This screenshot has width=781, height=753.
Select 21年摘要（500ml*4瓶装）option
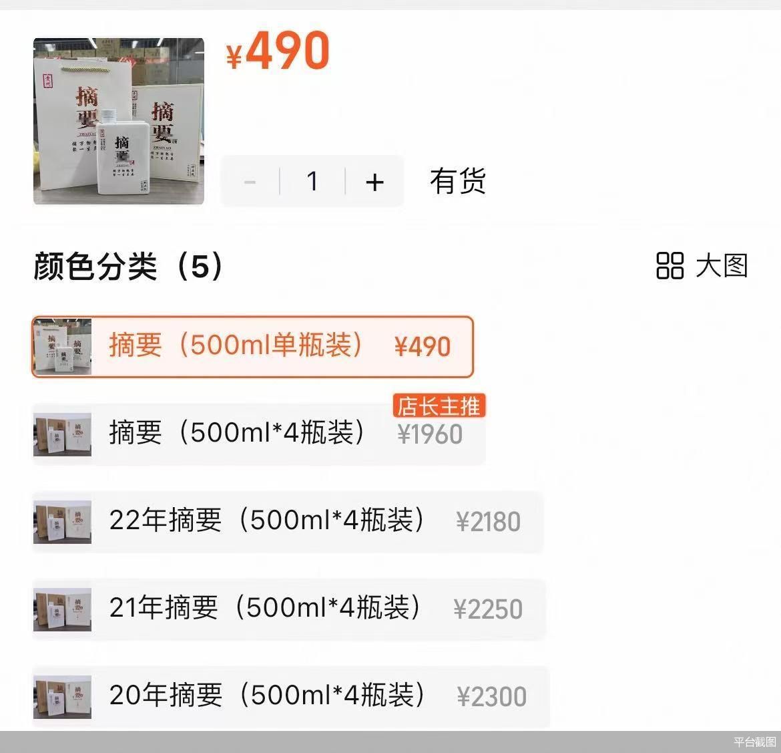click(289, 609)
